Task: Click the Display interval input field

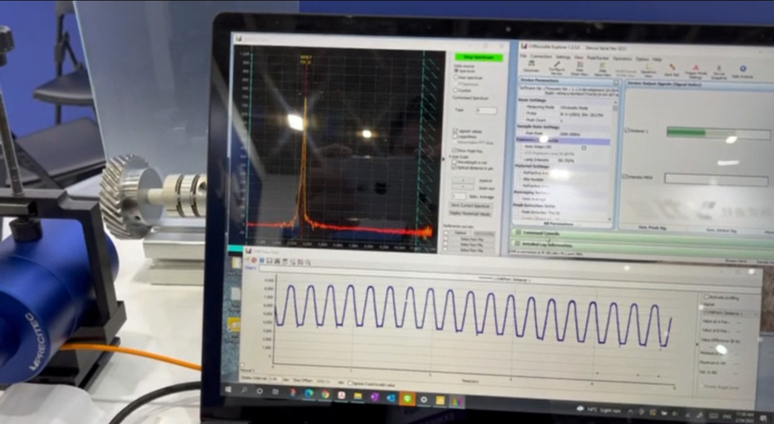Action: pyautogui.click(x=275, y=379)
